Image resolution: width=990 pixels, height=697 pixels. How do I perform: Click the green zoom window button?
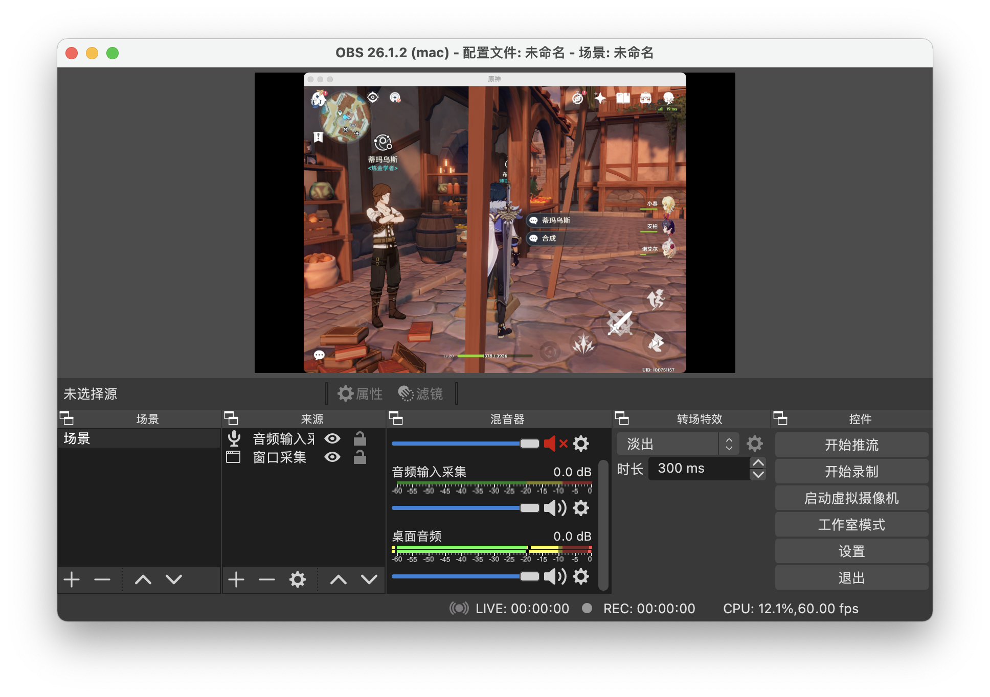point(112,53)
